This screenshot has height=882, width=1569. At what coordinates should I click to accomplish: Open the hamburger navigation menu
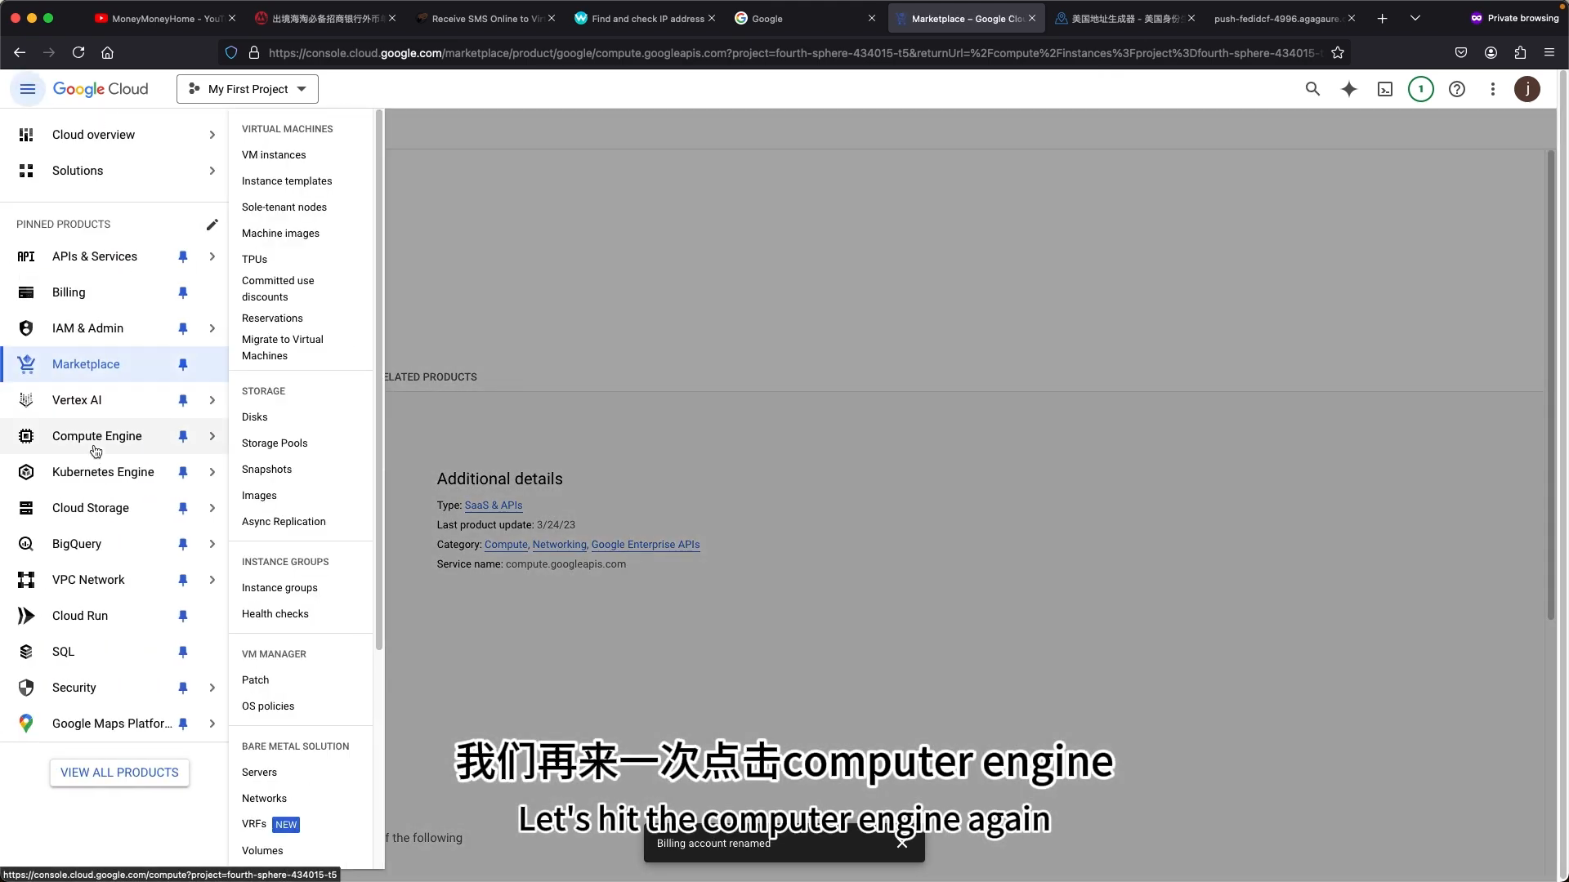point(27,89)
